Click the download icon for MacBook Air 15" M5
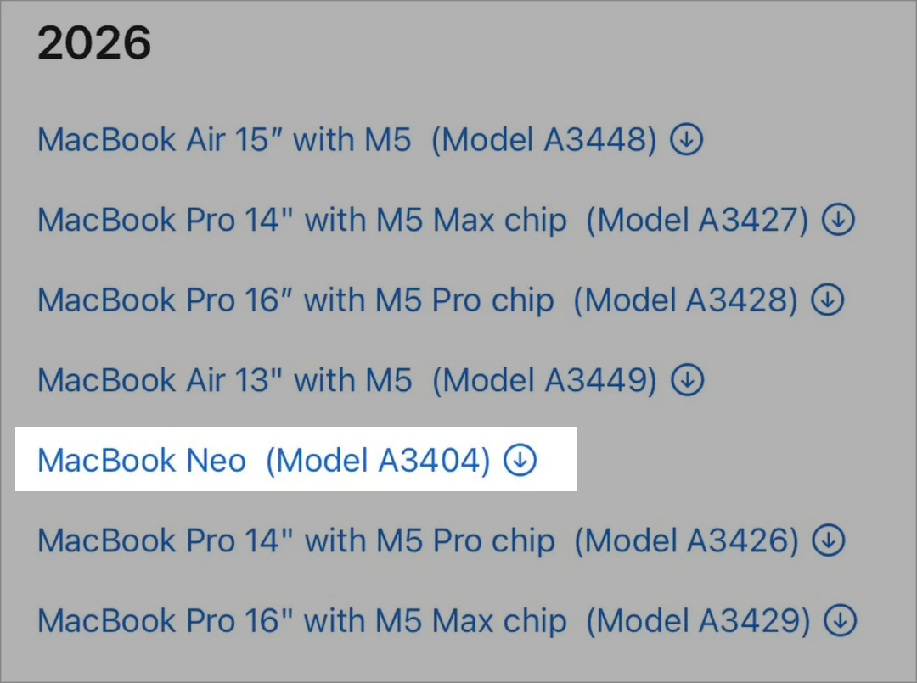The height and width of the screenshot is (683, 917). tap(688, 140)
